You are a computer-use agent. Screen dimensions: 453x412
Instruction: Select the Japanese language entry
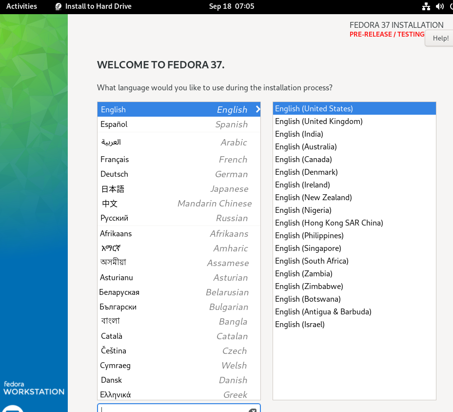click(x=146, y=189)
